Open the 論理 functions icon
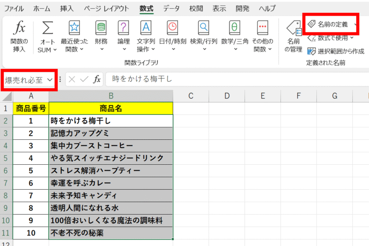 (x=124, y=28)
